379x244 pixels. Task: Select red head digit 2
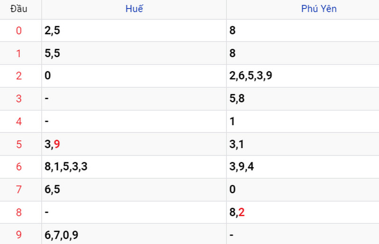point(19,76)
